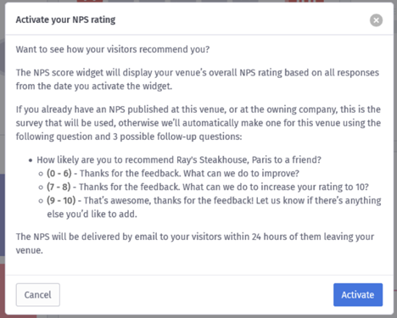Click the Ray's Steakhouse, Paris recommend question
The width and height of the screenshot is (397, 318).
pyautogui.click(x=179, y=159)
